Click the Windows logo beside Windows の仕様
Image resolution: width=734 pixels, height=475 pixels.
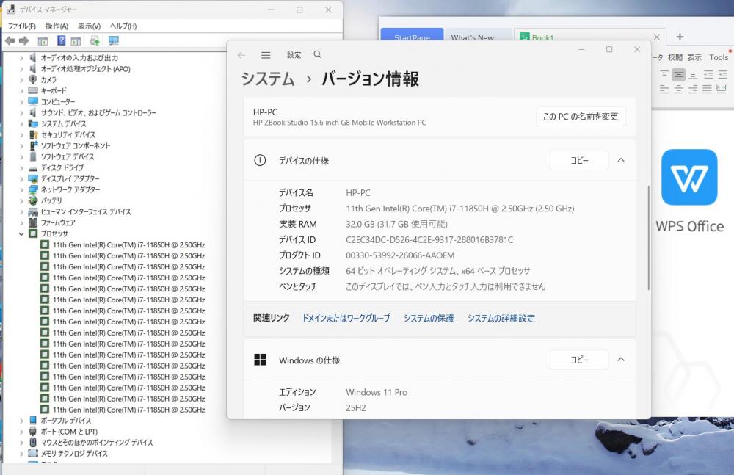click(x=260, y=360)
